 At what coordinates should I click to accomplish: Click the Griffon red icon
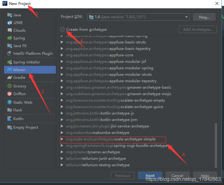point(10,94)
